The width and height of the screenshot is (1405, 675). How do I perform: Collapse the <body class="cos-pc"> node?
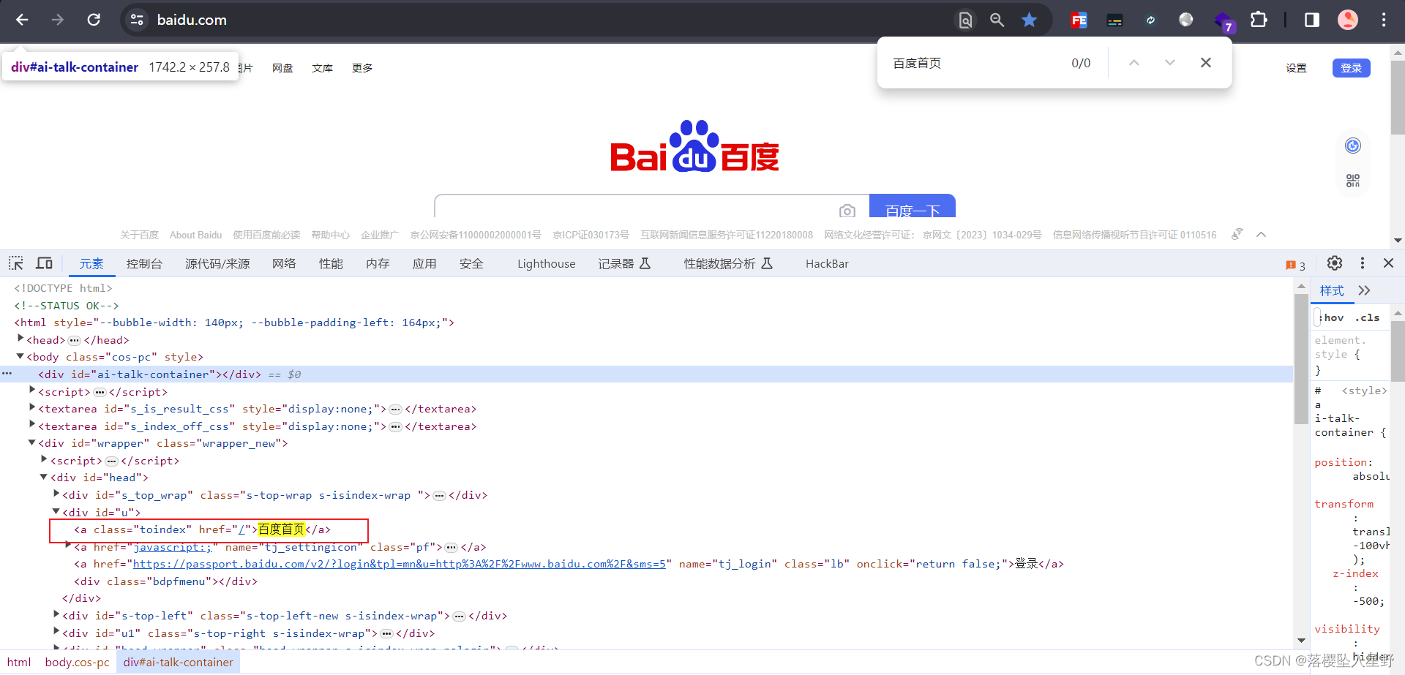(20, 356)
